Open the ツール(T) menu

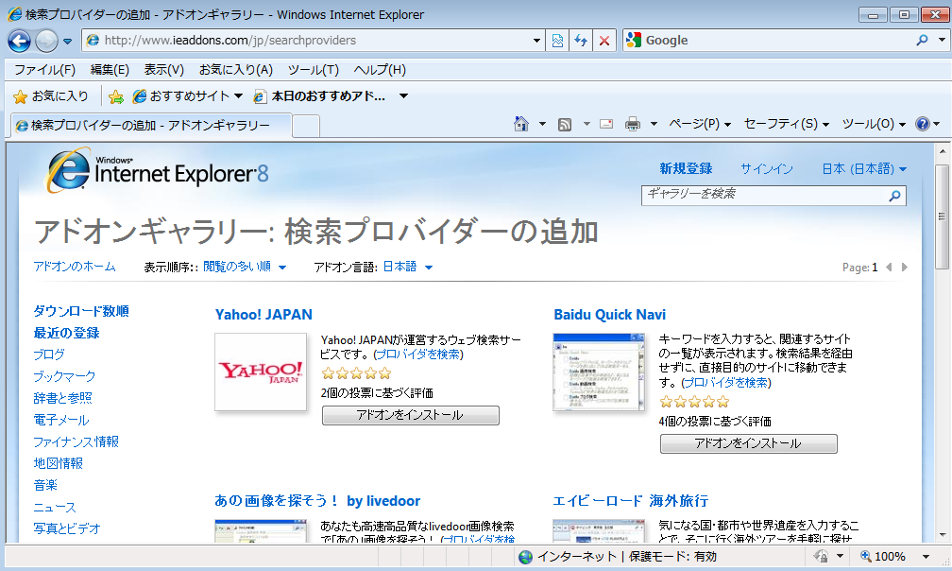pos(314,70)
